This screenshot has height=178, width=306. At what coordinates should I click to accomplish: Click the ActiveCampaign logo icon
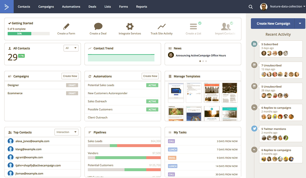pyautogui.click(x=7, y=7)
